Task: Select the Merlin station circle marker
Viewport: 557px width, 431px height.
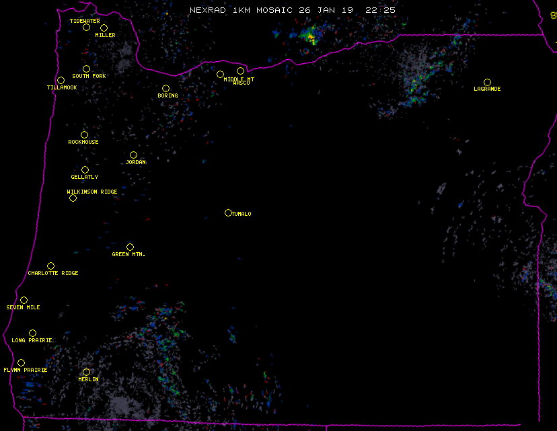Action: point(86,372)
